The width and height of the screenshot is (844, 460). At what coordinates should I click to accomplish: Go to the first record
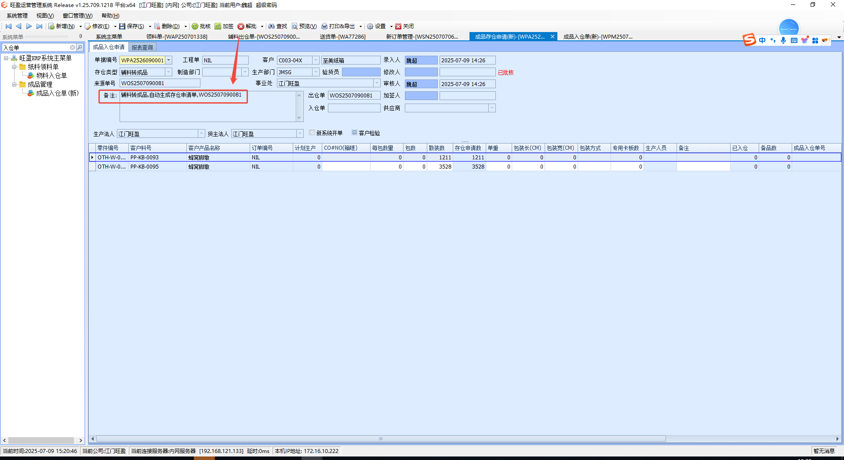(8, 26)
